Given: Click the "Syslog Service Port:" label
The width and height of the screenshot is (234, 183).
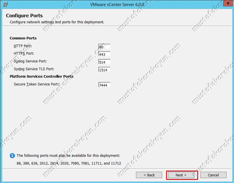Looking at the screenshot, I should pyautogui.click(x=30, y=61).
